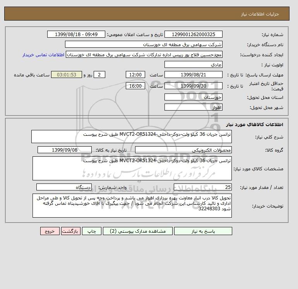Click the delivery province field خوزستان

click(x=193, y=97)
